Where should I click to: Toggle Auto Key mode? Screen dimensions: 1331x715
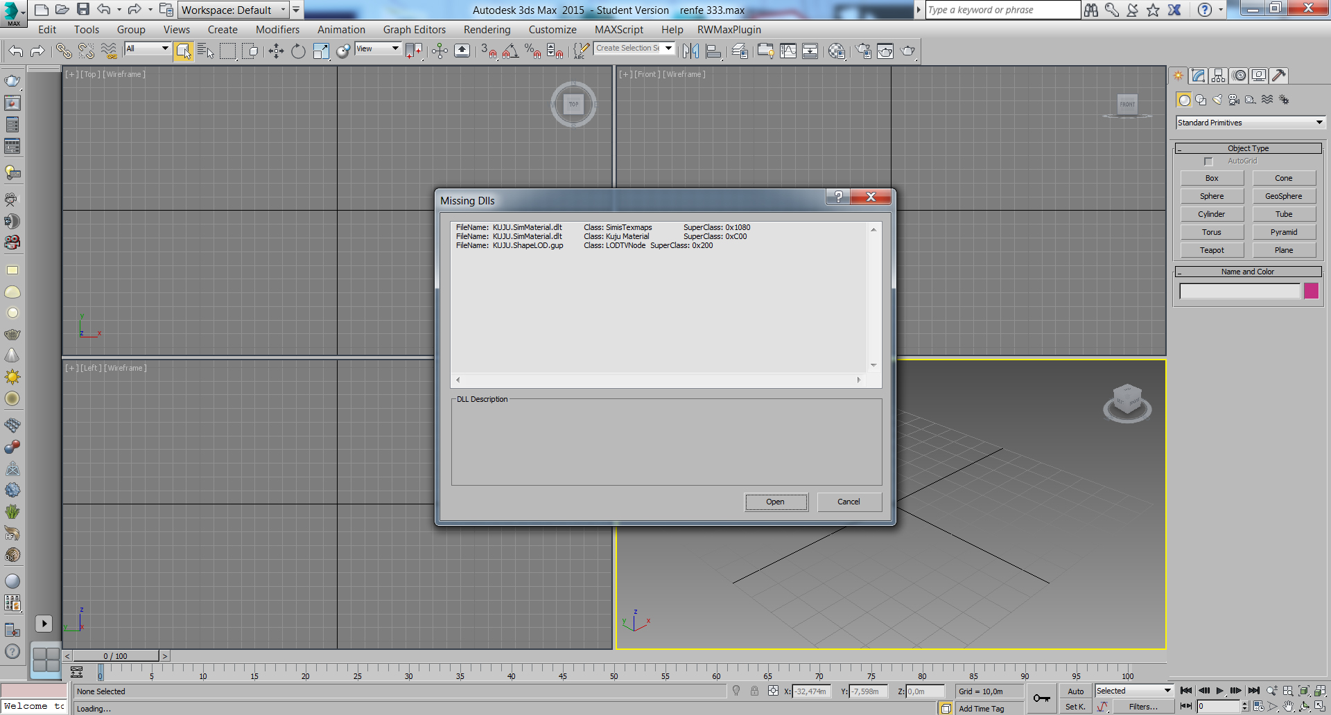pyautogui.click(x=1075, y=691)
